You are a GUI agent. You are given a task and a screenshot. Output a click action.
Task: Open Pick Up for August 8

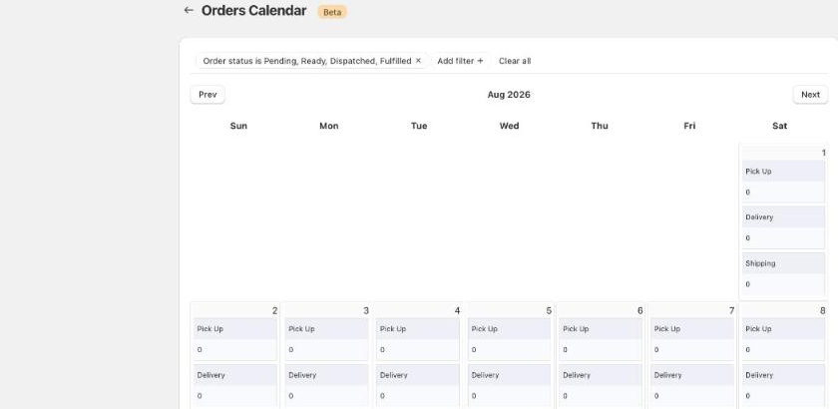[783, 339]
